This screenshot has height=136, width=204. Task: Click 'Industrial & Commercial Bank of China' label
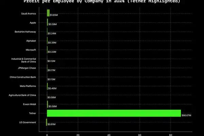coord(24,60)
